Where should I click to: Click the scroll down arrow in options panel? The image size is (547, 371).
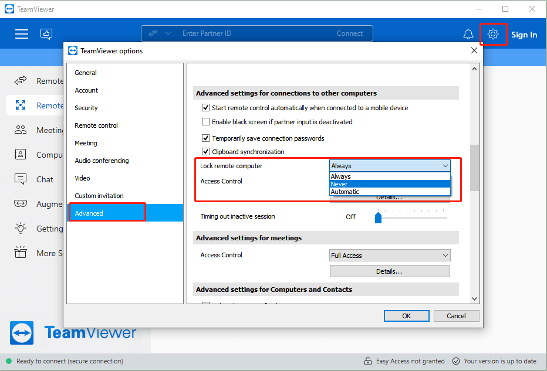pos(474,298)
